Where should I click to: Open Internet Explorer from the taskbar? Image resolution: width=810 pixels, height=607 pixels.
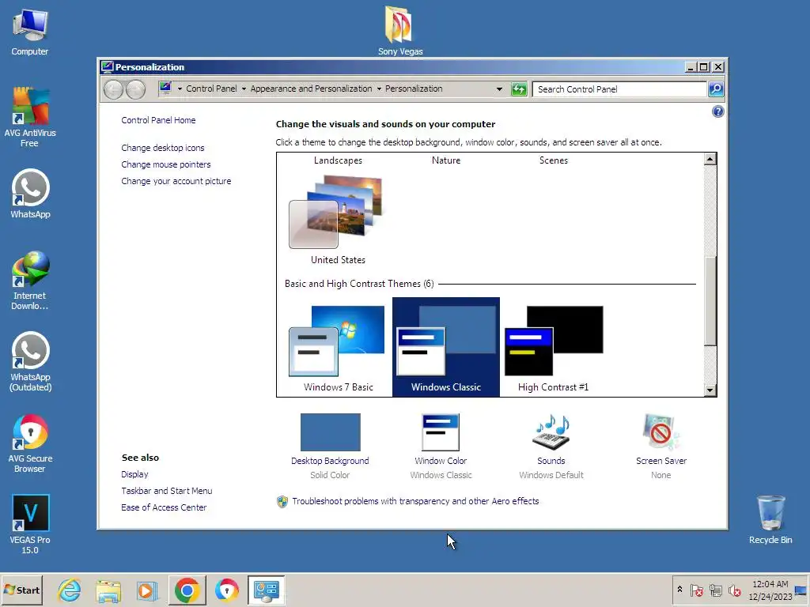pyautogui.click(x=70, y=590)
